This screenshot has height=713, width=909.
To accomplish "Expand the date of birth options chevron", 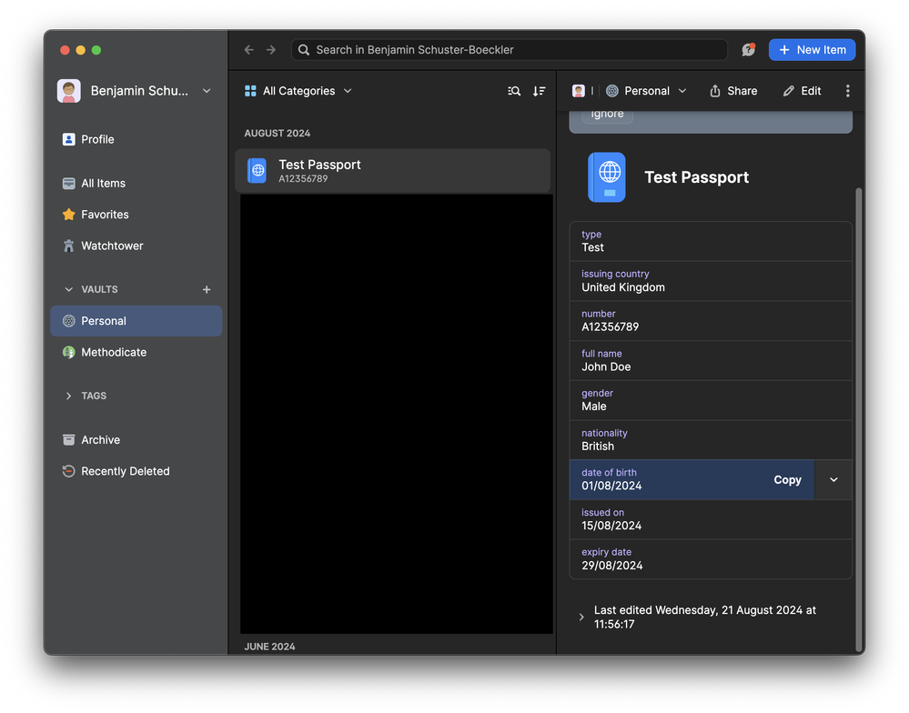I will click(833, 480).
